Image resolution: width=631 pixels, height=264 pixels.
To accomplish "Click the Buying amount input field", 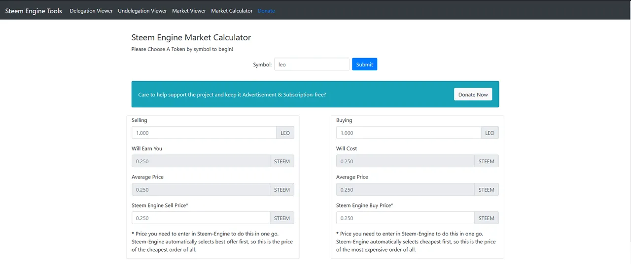I will (x=409, y=133).
